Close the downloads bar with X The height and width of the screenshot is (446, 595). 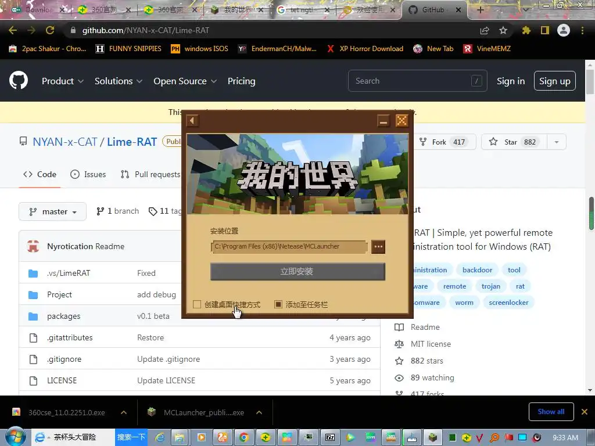pyautogui.click(x=585, y=412)
